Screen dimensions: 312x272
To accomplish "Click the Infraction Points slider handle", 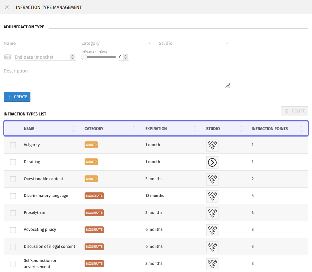I will coord(84,57).
